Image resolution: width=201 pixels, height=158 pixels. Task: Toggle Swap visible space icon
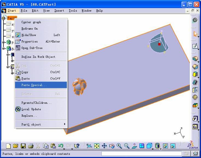click(173, 146)
